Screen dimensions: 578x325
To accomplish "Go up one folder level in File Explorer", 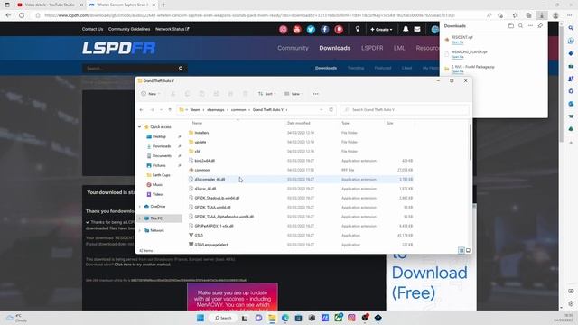I will tap(170, 110).
